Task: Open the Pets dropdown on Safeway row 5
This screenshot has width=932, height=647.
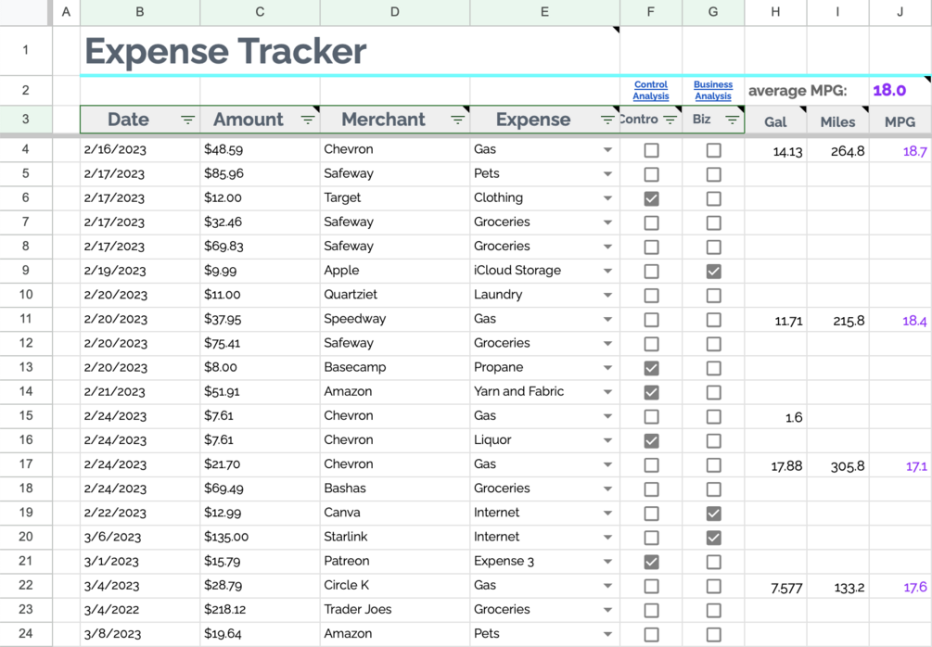Action: 607,174
